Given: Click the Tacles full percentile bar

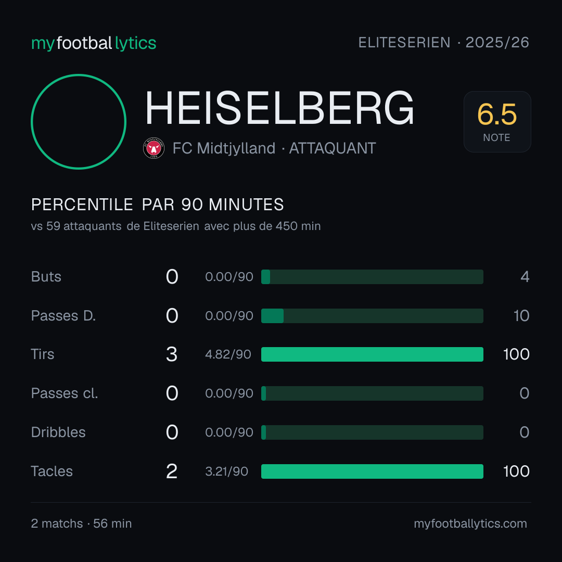Looking at the screenshot, I should tap(372, 471).
